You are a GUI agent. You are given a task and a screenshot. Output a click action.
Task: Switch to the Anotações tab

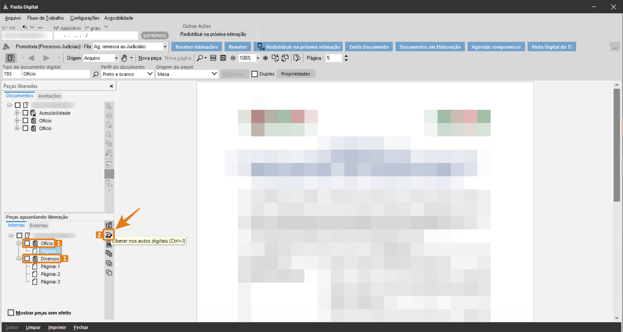coord(49,96)
